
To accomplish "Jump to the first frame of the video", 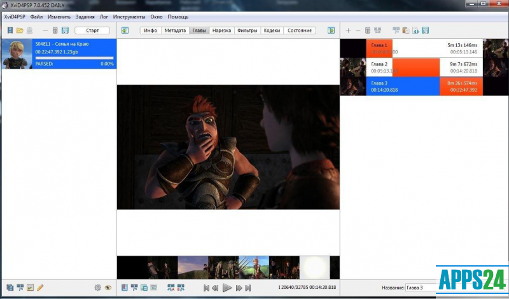I will [x=206, y=288].
